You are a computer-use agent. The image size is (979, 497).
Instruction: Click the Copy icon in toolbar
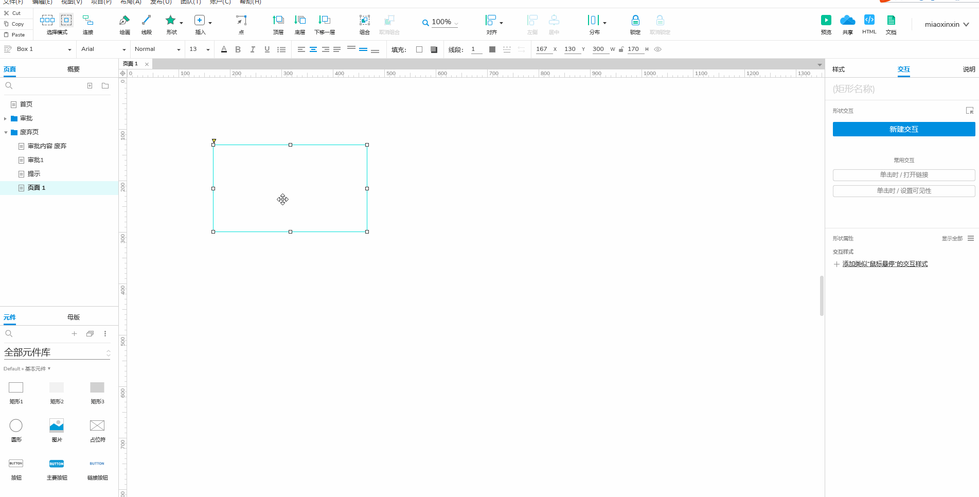pyautogui.click(x=6, y=24)
